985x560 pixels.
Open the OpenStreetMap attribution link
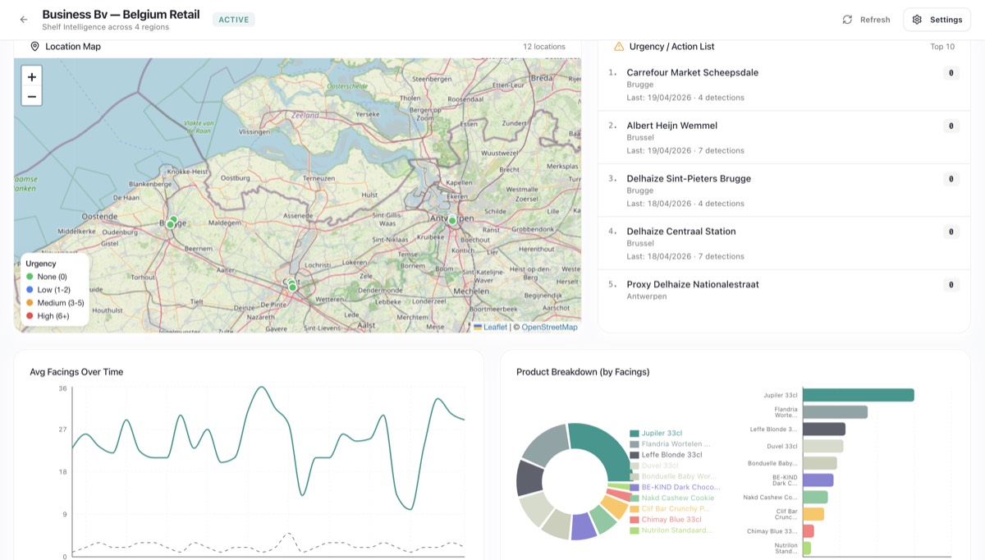coord(549,327)
